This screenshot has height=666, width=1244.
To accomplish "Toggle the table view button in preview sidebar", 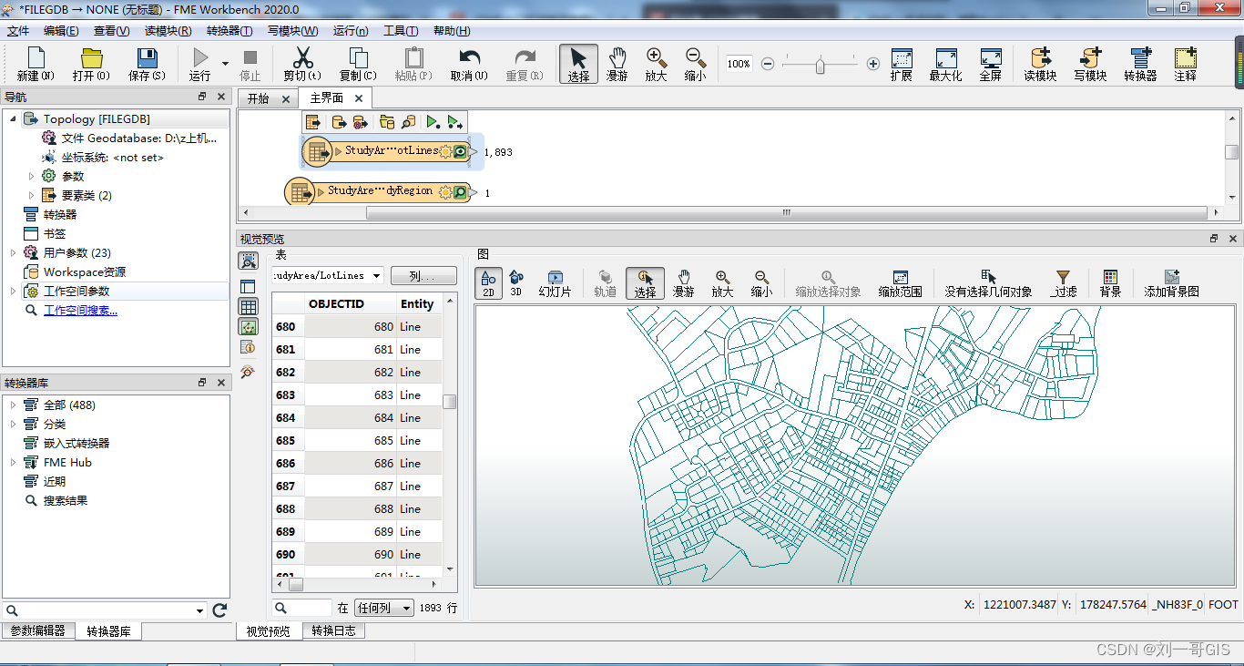I will (248, 306).
